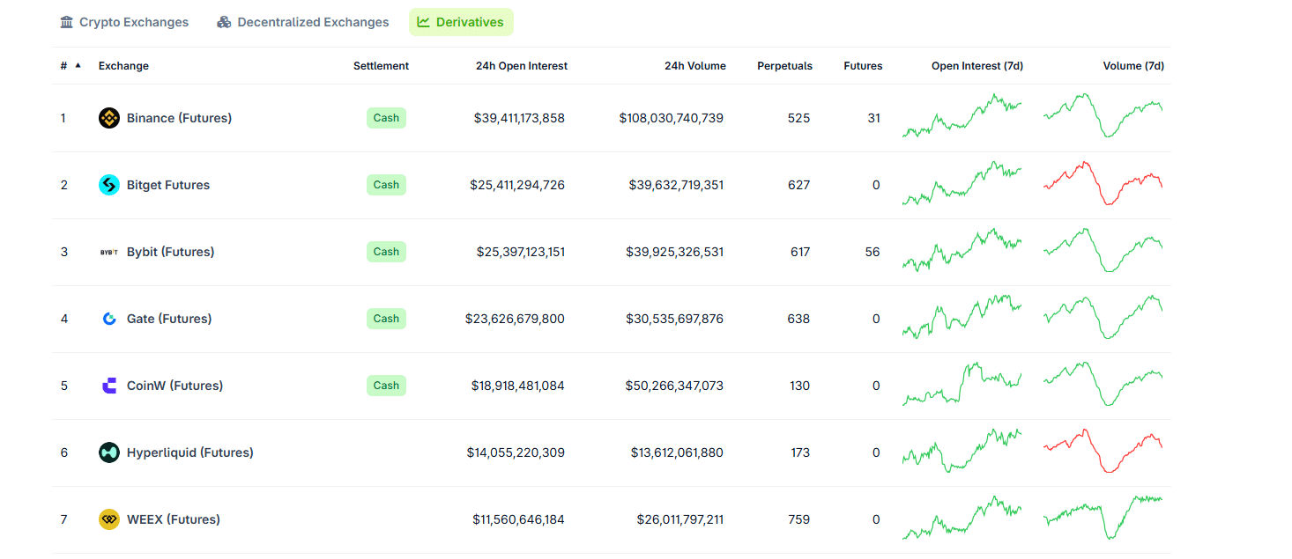Open CoinW (Futures) exchange link
The width and height of the screenshot is (1292, 559).
click(x=174, y=386)
